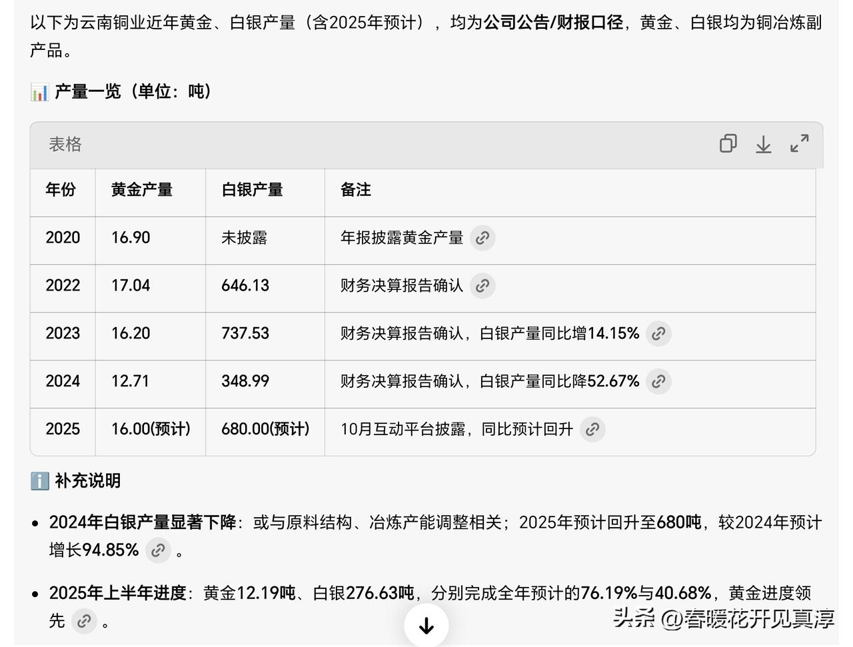853x647 pixels.
Task: Open the 94.85% growth reference link
Action: (158, 550)
